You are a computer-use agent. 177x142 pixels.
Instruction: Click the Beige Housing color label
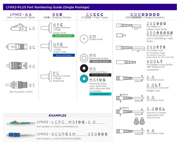tap(100, 61)
